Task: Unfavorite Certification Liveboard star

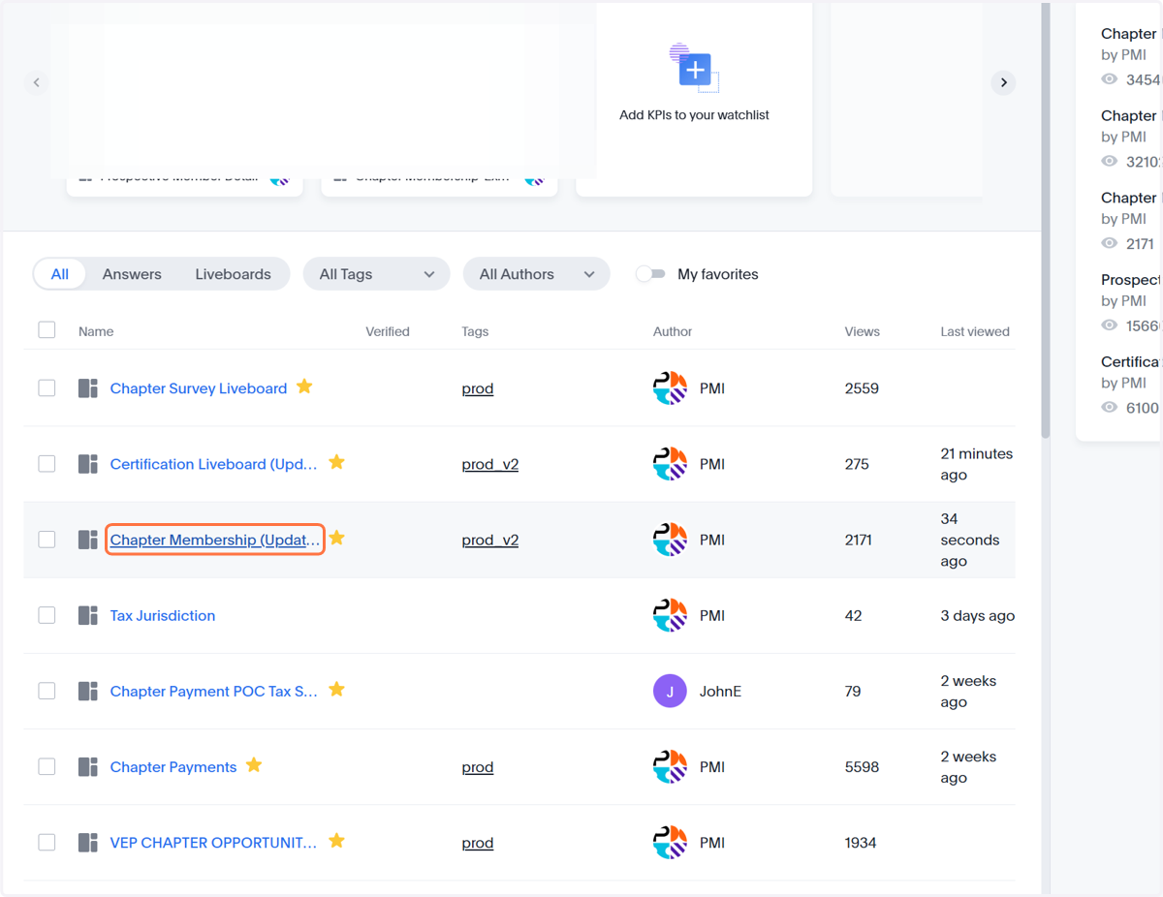Action: (x=336, y=462)
